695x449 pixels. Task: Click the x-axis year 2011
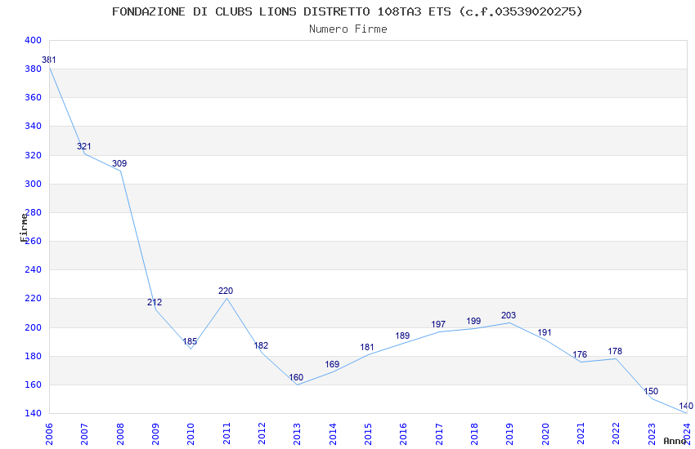click(x=226, y=433)
